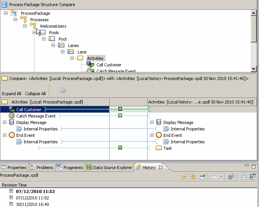Switch to the Fragments tab

pos(70,168)
